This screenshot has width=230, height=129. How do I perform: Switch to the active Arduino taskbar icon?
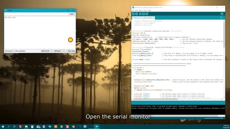[x=97, y=126]
